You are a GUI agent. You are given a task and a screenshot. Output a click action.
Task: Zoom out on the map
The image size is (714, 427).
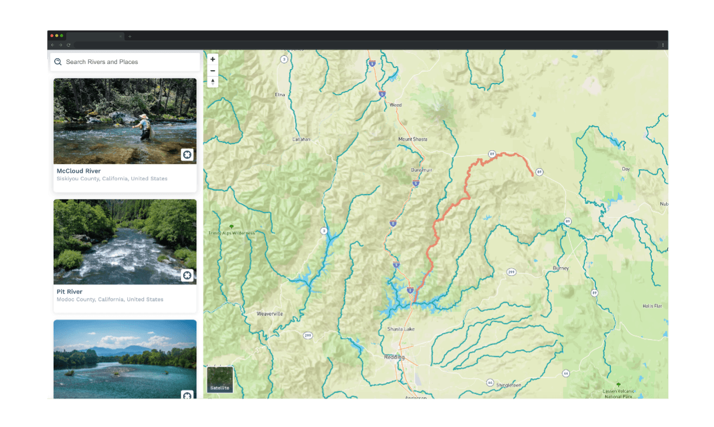pos(212,71)
